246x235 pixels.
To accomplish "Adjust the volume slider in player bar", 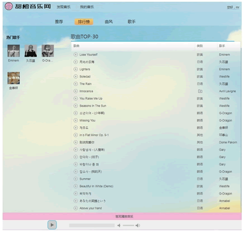I will (128, 226).
